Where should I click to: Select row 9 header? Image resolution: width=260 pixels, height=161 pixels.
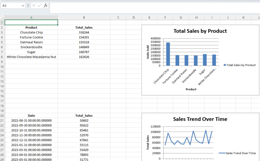[x=2, y=62]
